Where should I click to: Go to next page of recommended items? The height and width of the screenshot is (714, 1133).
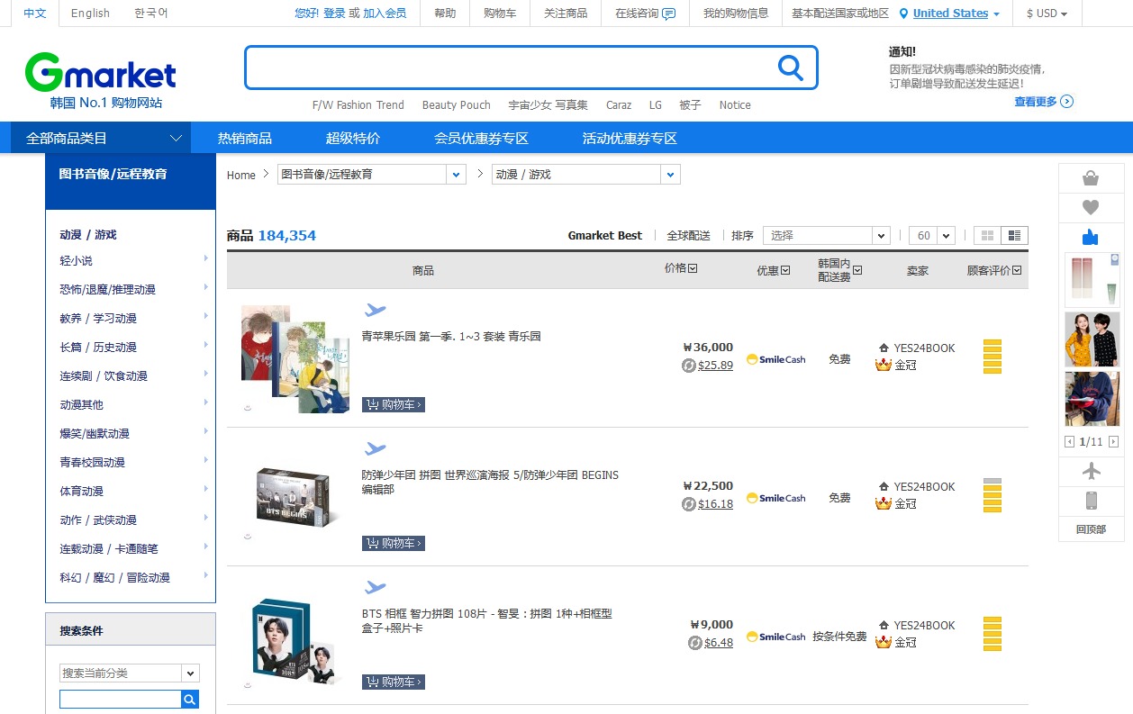1114,442
